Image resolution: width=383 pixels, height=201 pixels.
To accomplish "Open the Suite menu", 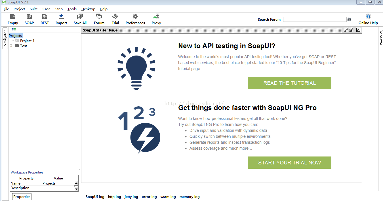I will (x=34, y=9).
